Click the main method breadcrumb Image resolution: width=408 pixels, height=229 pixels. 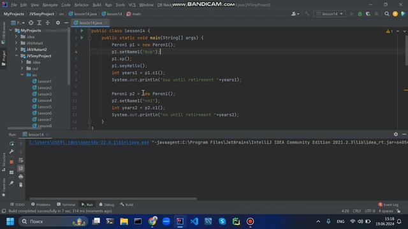click(134, 14)
